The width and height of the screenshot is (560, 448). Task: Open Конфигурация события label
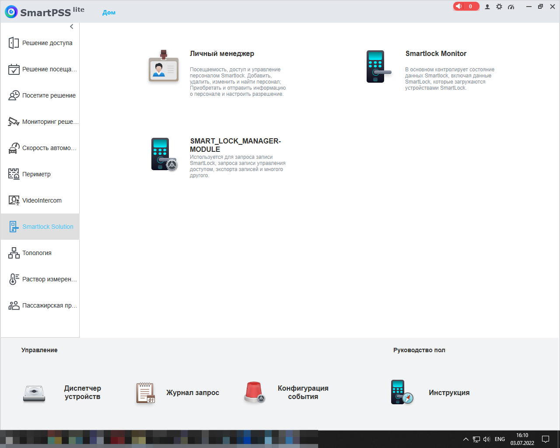tap(303, 392)
